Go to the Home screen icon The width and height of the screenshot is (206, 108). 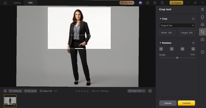5,3
